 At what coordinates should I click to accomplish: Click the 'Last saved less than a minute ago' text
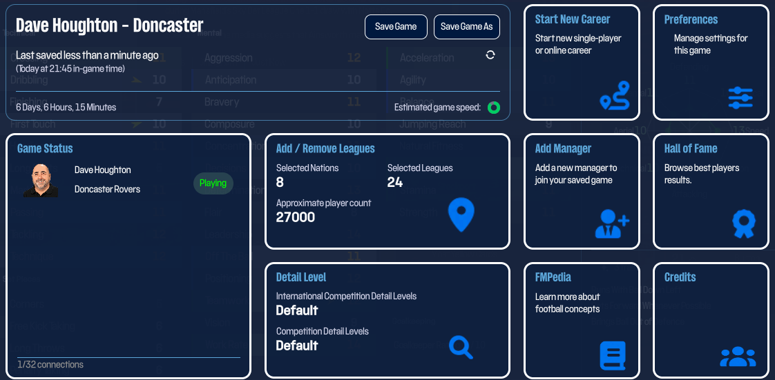click(x=87, y=55)
